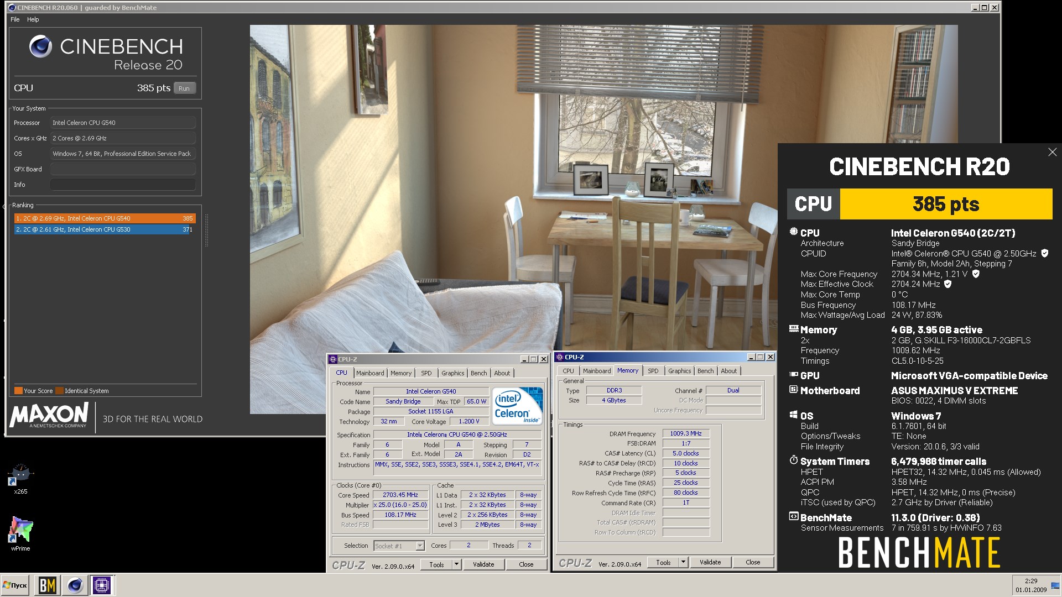This screenshot has height=597, width=1062.
Task: Click the CPU-Z taskbar icon
Action: (102, 585)
